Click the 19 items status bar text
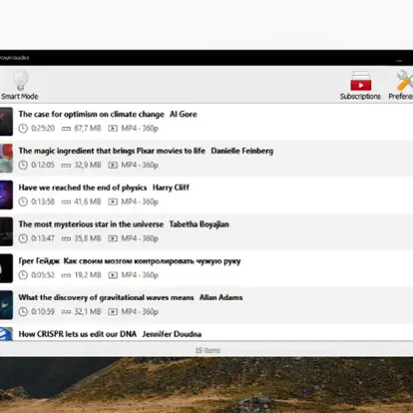The height and width of the screenshot is (413, 413). click(207, 350)
